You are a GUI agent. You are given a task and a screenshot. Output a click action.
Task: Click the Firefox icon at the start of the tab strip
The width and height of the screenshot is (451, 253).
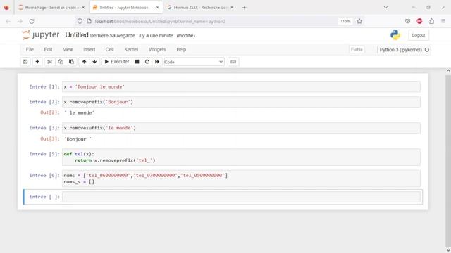(x=6, y=8)
